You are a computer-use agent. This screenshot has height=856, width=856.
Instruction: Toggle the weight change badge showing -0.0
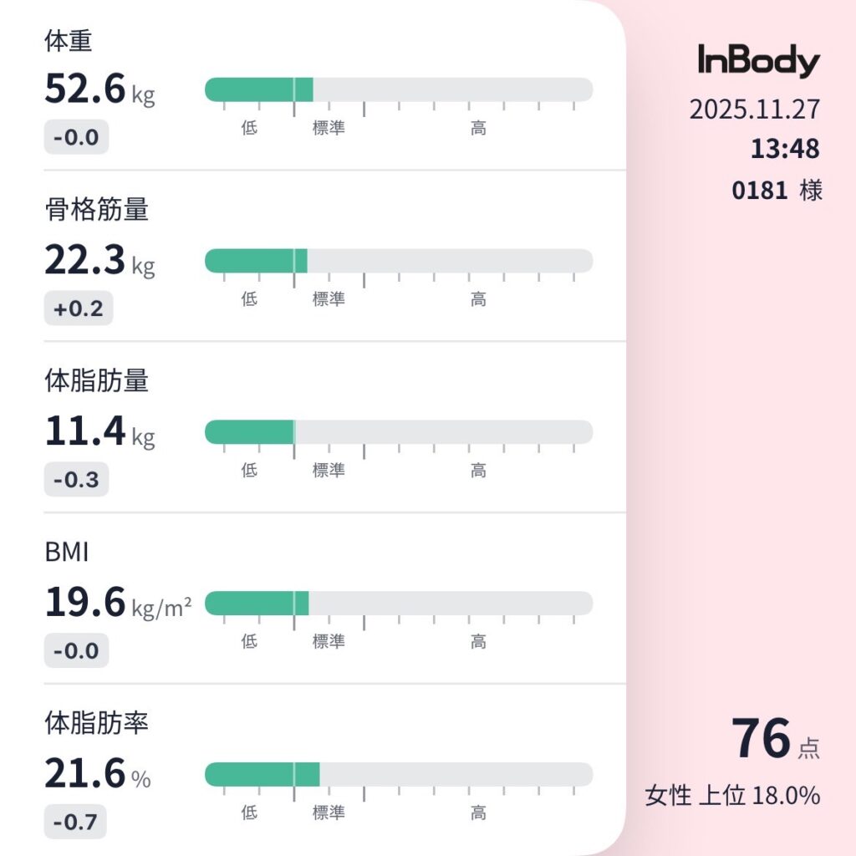[75, 138]
